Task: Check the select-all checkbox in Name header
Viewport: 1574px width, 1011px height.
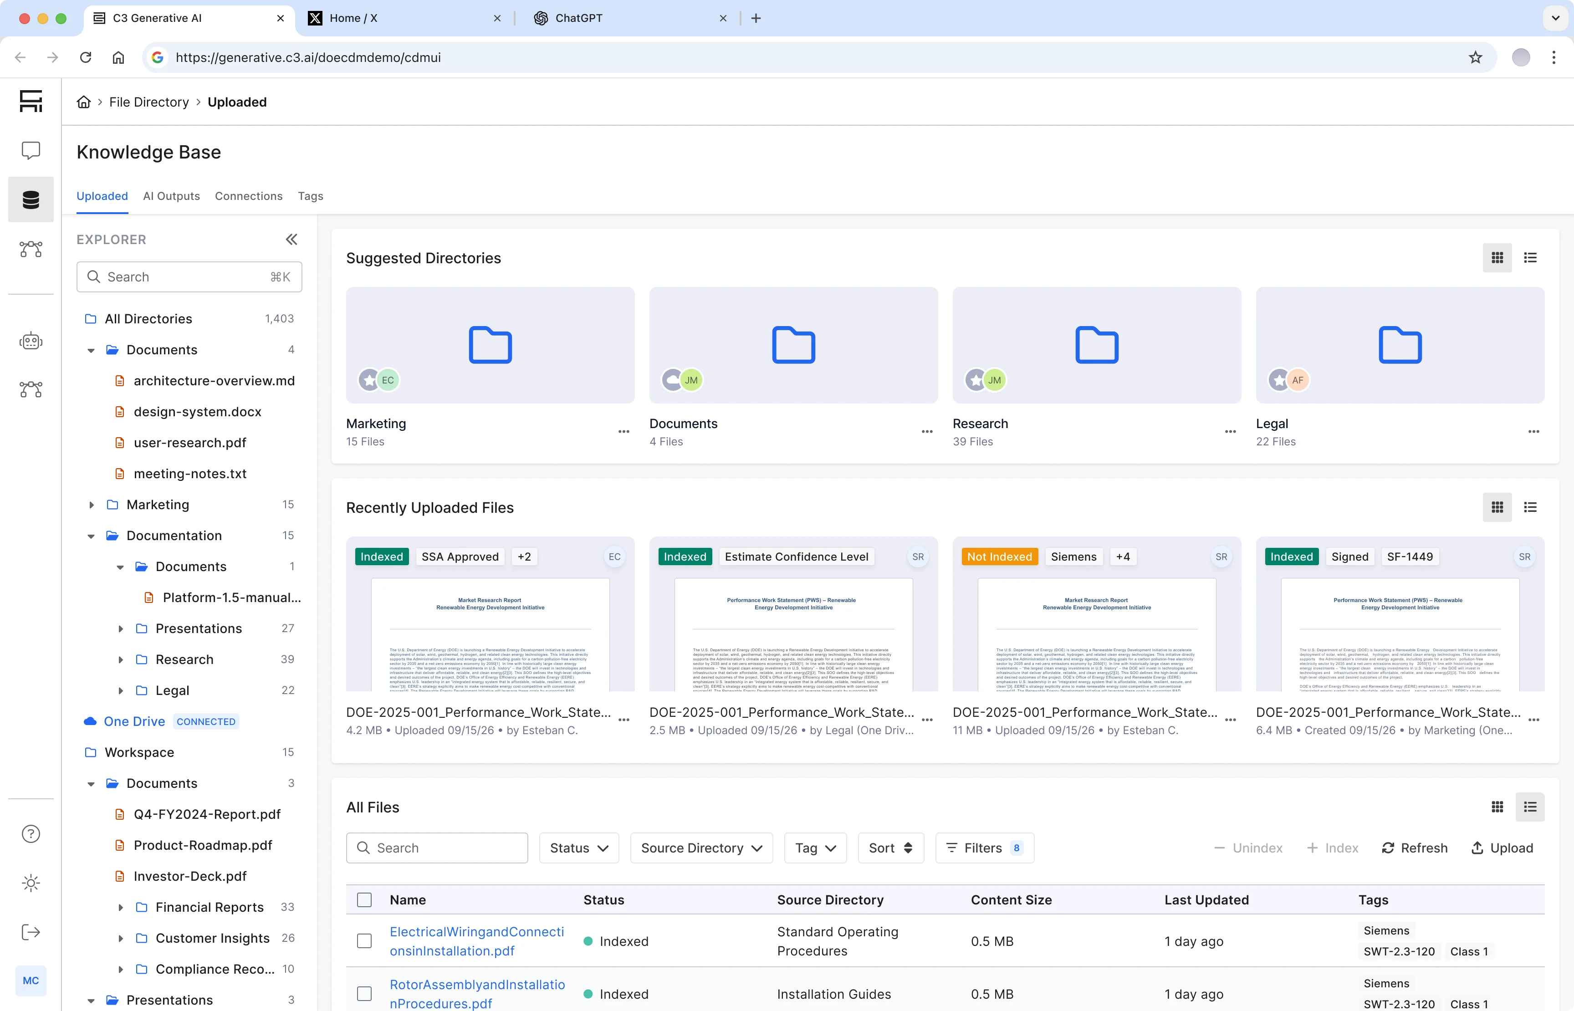Action: click(364, 900)
